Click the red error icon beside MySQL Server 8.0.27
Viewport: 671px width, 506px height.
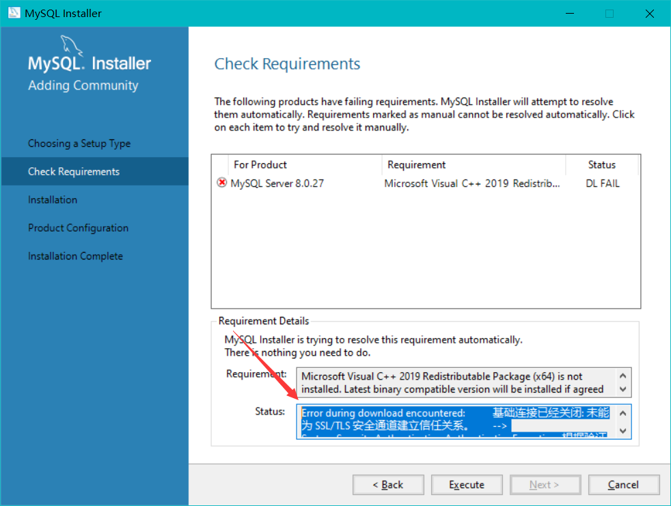221,182
